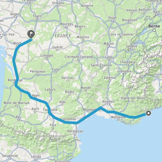Click the Genève city marker
The height and width of the screenshot is (162, 162).
coord(131,49)
